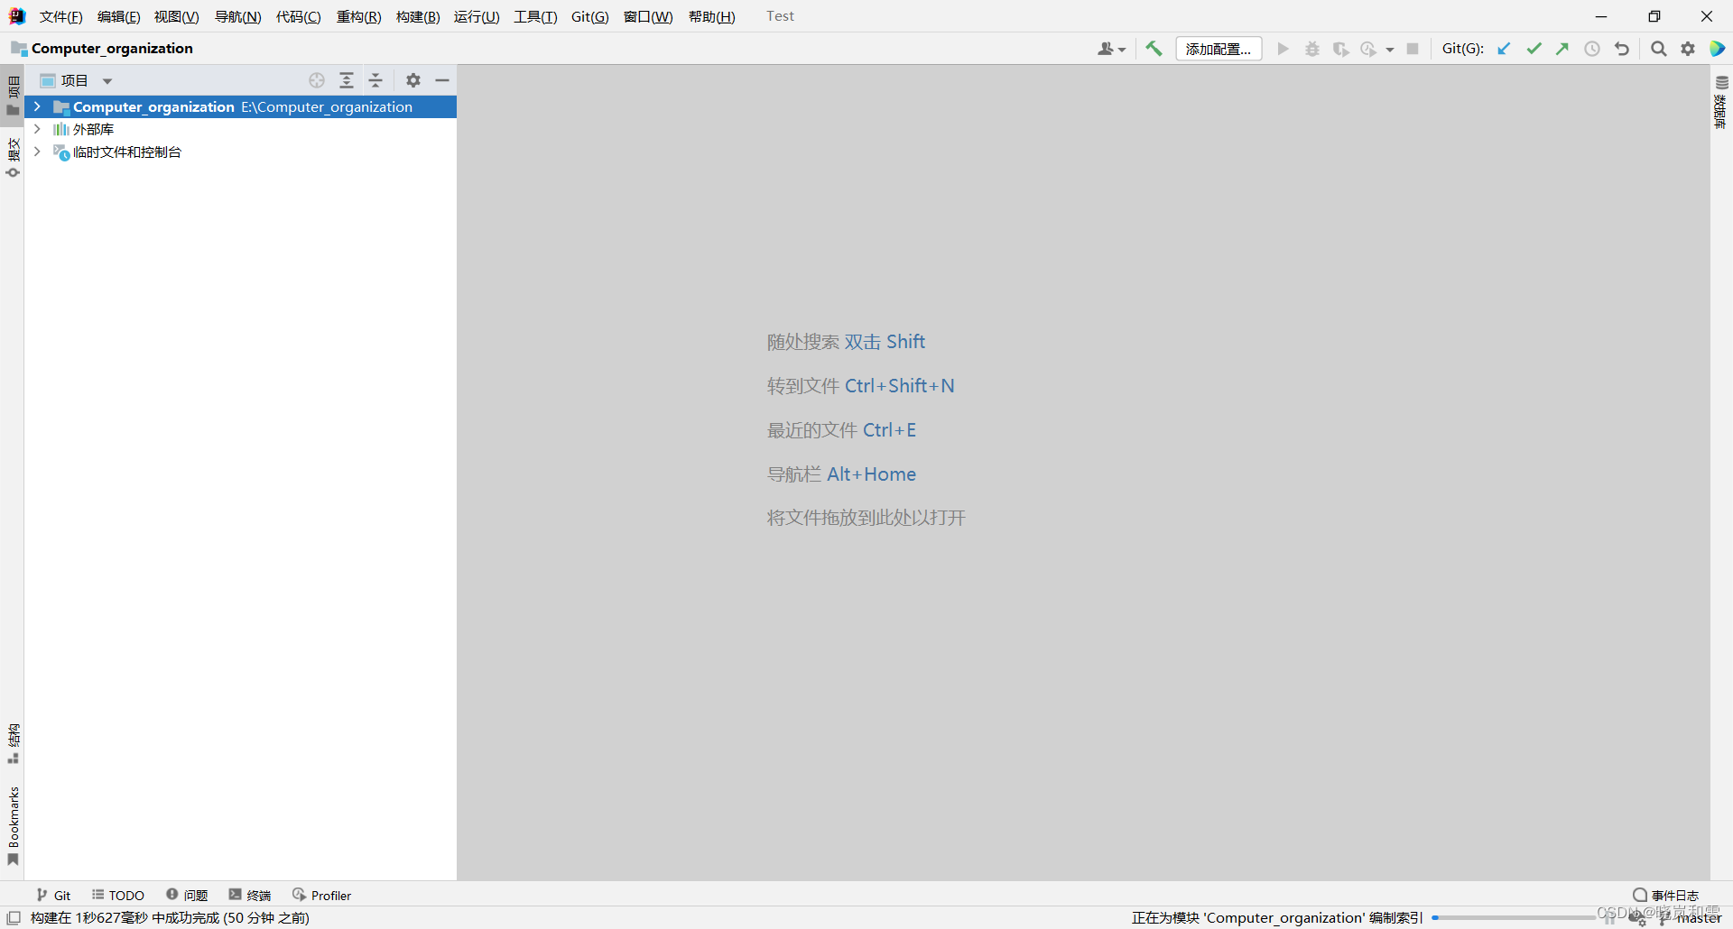Click the locate opened file target icon
The width and height of the screenshot is (1733, 929).
coord(317,80)
